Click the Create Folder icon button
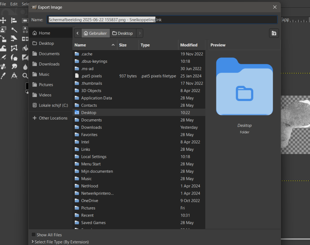The width and height of the screenshot is (310, 245). tap(274, 33)
